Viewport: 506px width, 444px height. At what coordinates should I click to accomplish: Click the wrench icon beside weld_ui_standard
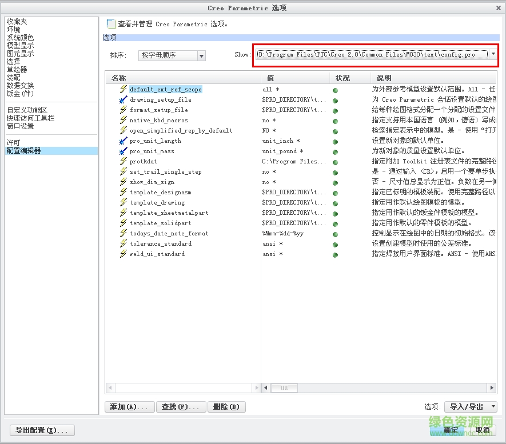coord(123,254)
